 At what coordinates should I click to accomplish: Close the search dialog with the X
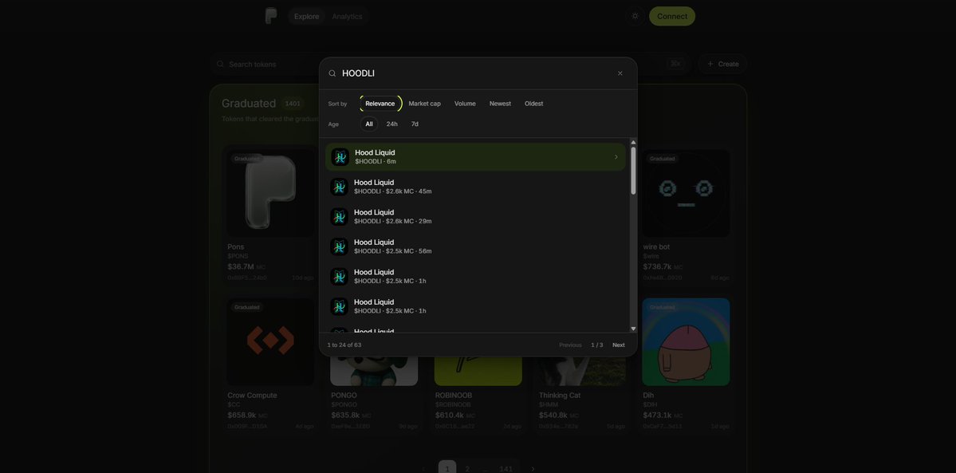(x=620, y=73)
